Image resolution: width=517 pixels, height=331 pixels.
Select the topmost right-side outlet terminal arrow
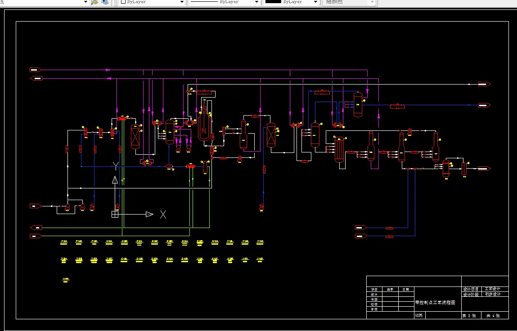click(x=485, y=84)
